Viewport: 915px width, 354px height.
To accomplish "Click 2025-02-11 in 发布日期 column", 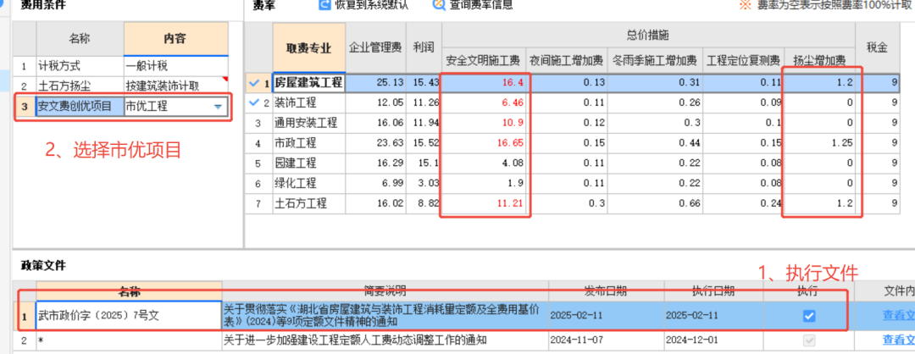I will point(606,316).
